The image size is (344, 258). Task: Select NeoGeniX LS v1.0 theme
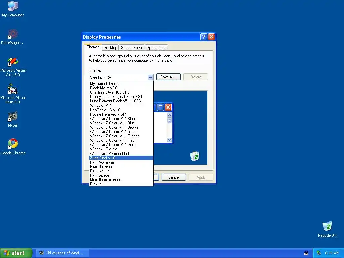121,110
